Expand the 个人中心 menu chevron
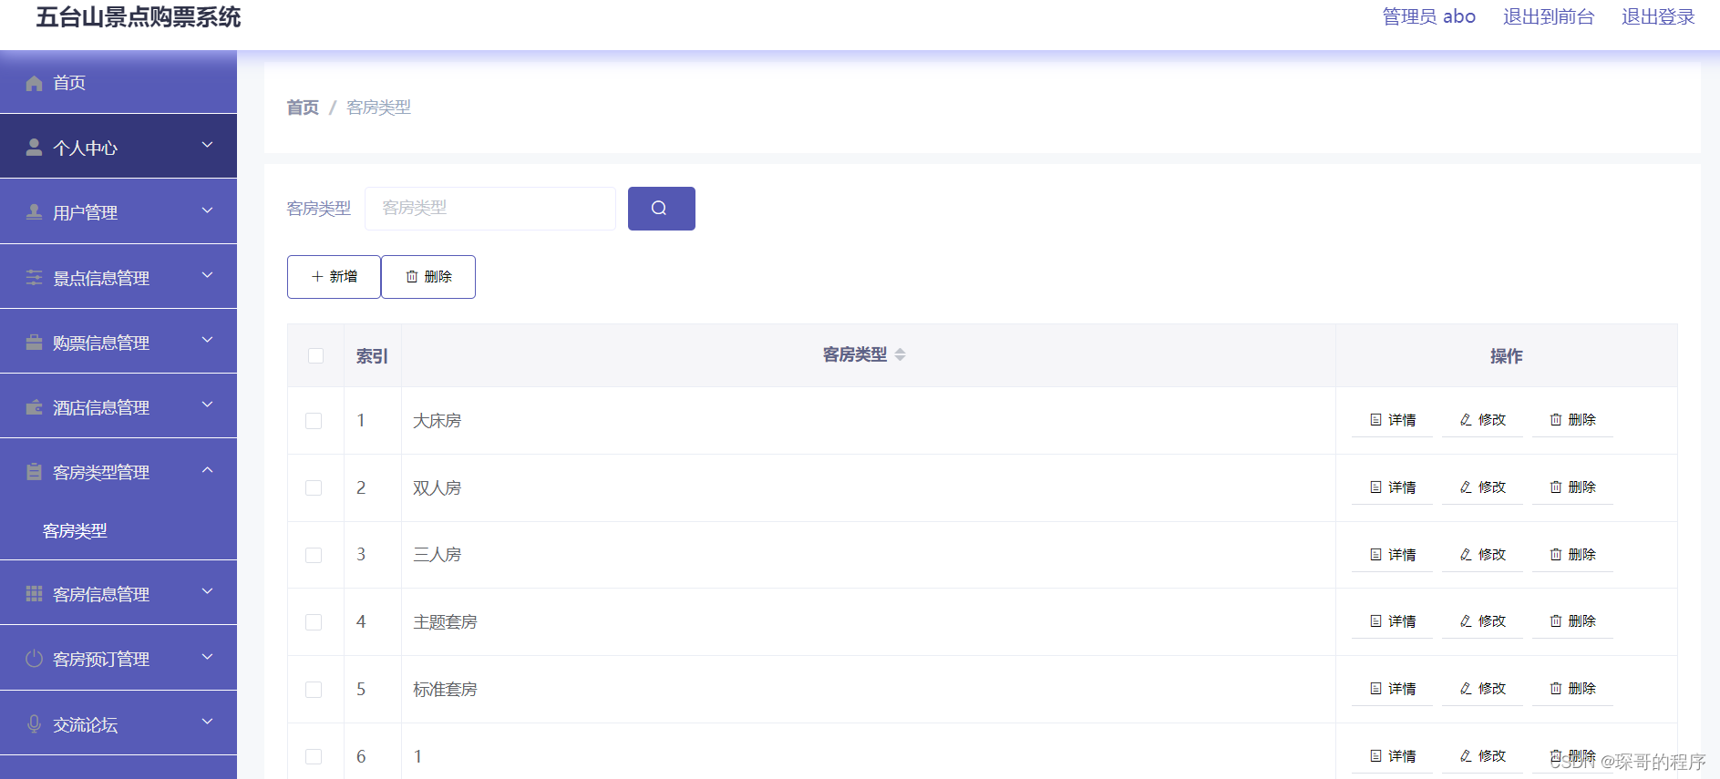This screenshot has height=779, width=1720. [208, 145]
